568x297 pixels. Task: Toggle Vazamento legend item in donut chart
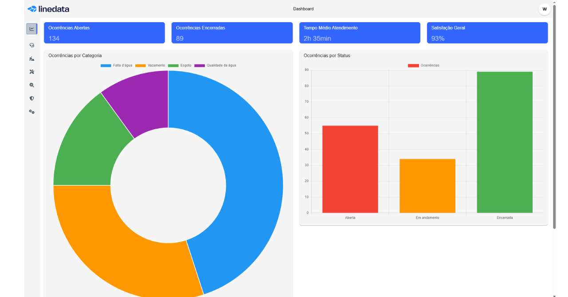pos(150,66)
